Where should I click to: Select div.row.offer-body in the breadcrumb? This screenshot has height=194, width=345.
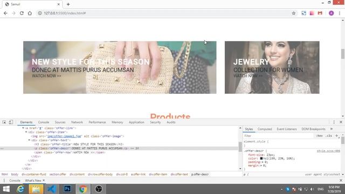click(x=100, y=175)
